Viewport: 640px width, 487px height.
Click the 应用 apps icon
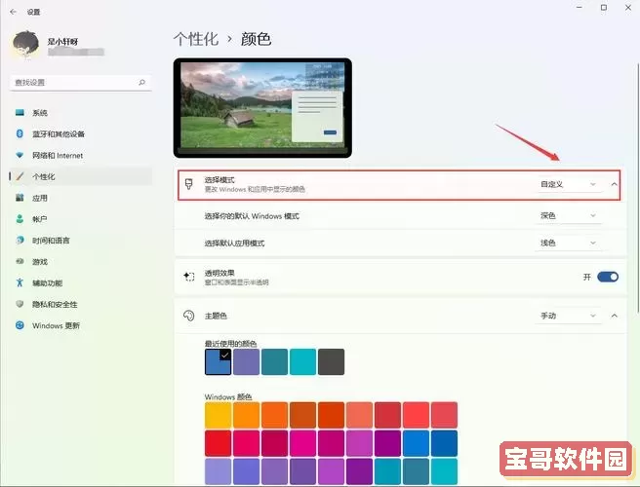click(20, 198)
